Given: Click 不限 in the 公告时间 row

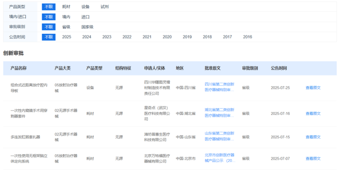Looking at the screenshot, I should click(x=49, y=37).
